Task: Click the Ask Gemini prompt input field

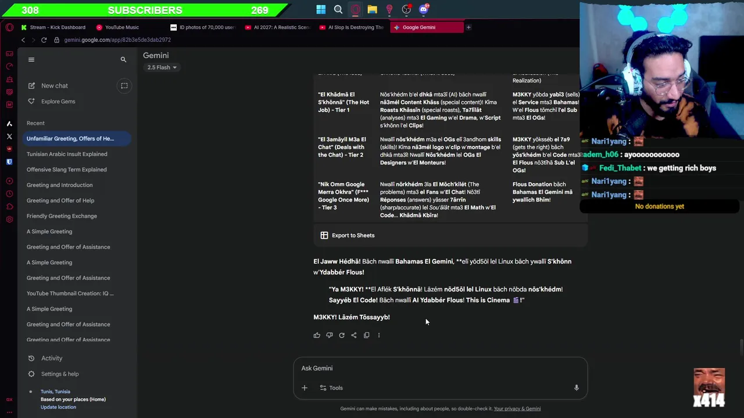Action: (441, 368)
